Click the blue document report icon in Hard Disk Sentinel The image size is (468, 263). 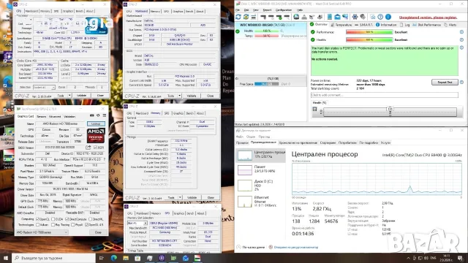[x=330, y=17]
